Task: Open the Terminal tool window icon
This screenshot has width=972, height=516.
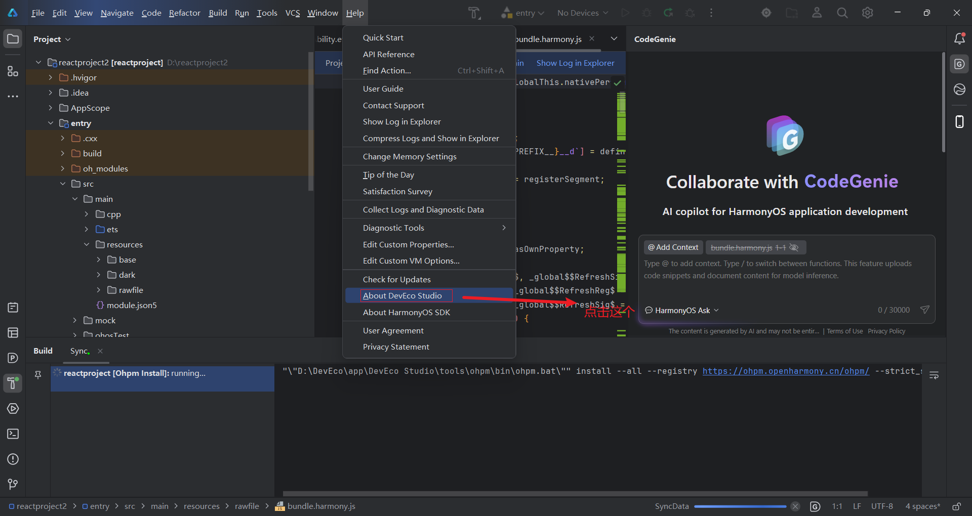Action: tap(13, 434)
